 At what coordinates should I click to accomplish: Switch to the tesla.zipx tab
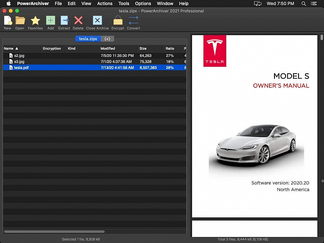tap(88, 38)
